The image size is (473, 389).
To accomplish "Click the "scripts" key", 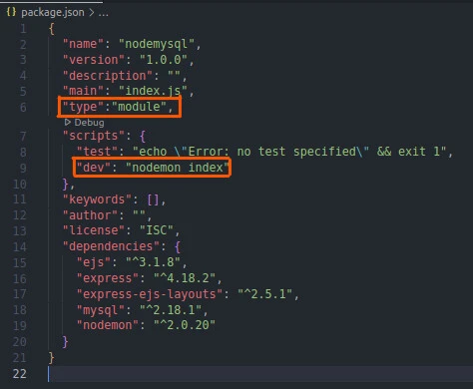I will 94,136.
